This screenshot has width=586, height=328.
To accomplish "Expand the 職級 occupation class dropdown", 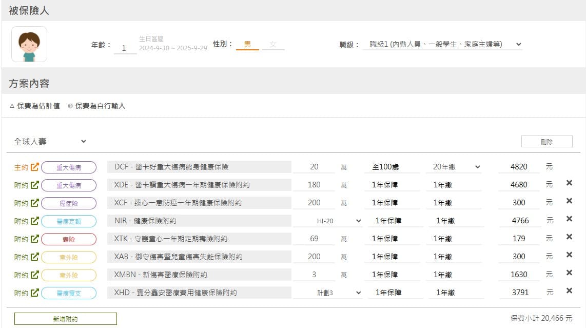I will [x=442, y=44].
